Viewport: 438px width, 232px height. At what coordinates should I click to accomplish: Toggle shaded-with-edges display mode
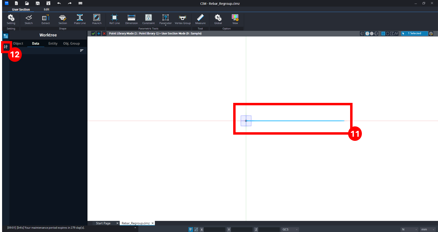367,33
